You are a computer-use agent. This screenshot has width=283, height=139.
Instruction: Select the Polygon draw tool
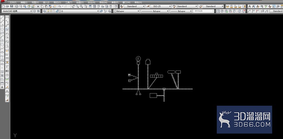point(2,29)
